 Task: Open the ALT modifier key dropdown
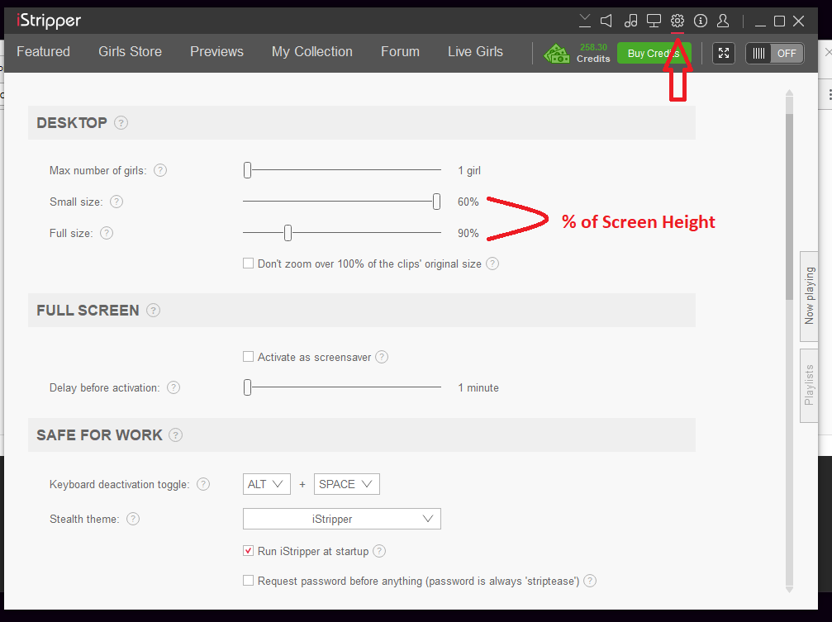click(x=266, y=484)
